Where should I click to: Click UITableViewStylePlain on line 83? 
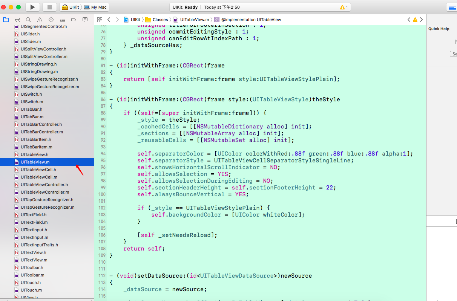coord(296,79)
